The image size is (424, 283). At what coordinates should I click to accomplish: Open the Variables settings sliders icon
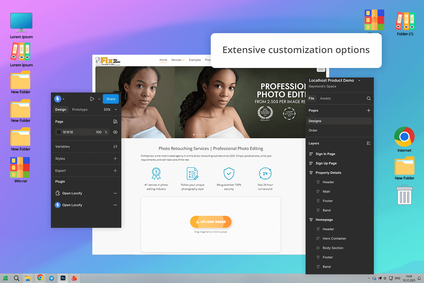(115, 146)
